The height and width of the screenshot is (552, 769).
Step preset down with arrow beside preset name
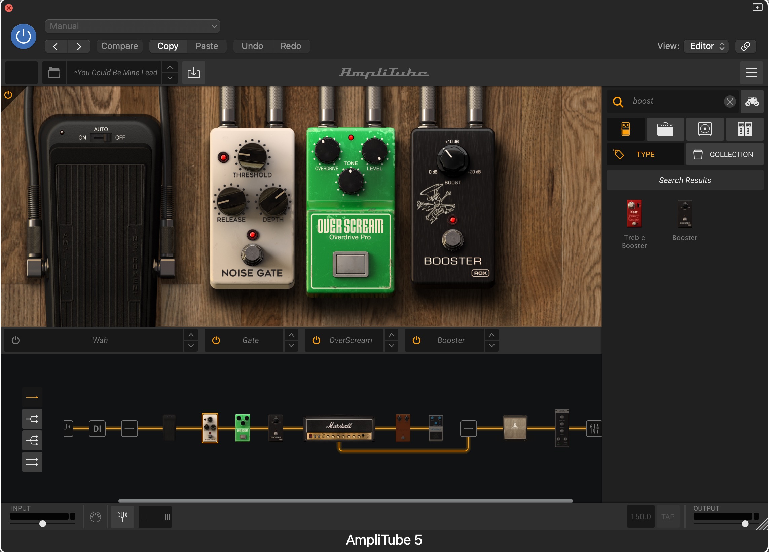170,78
